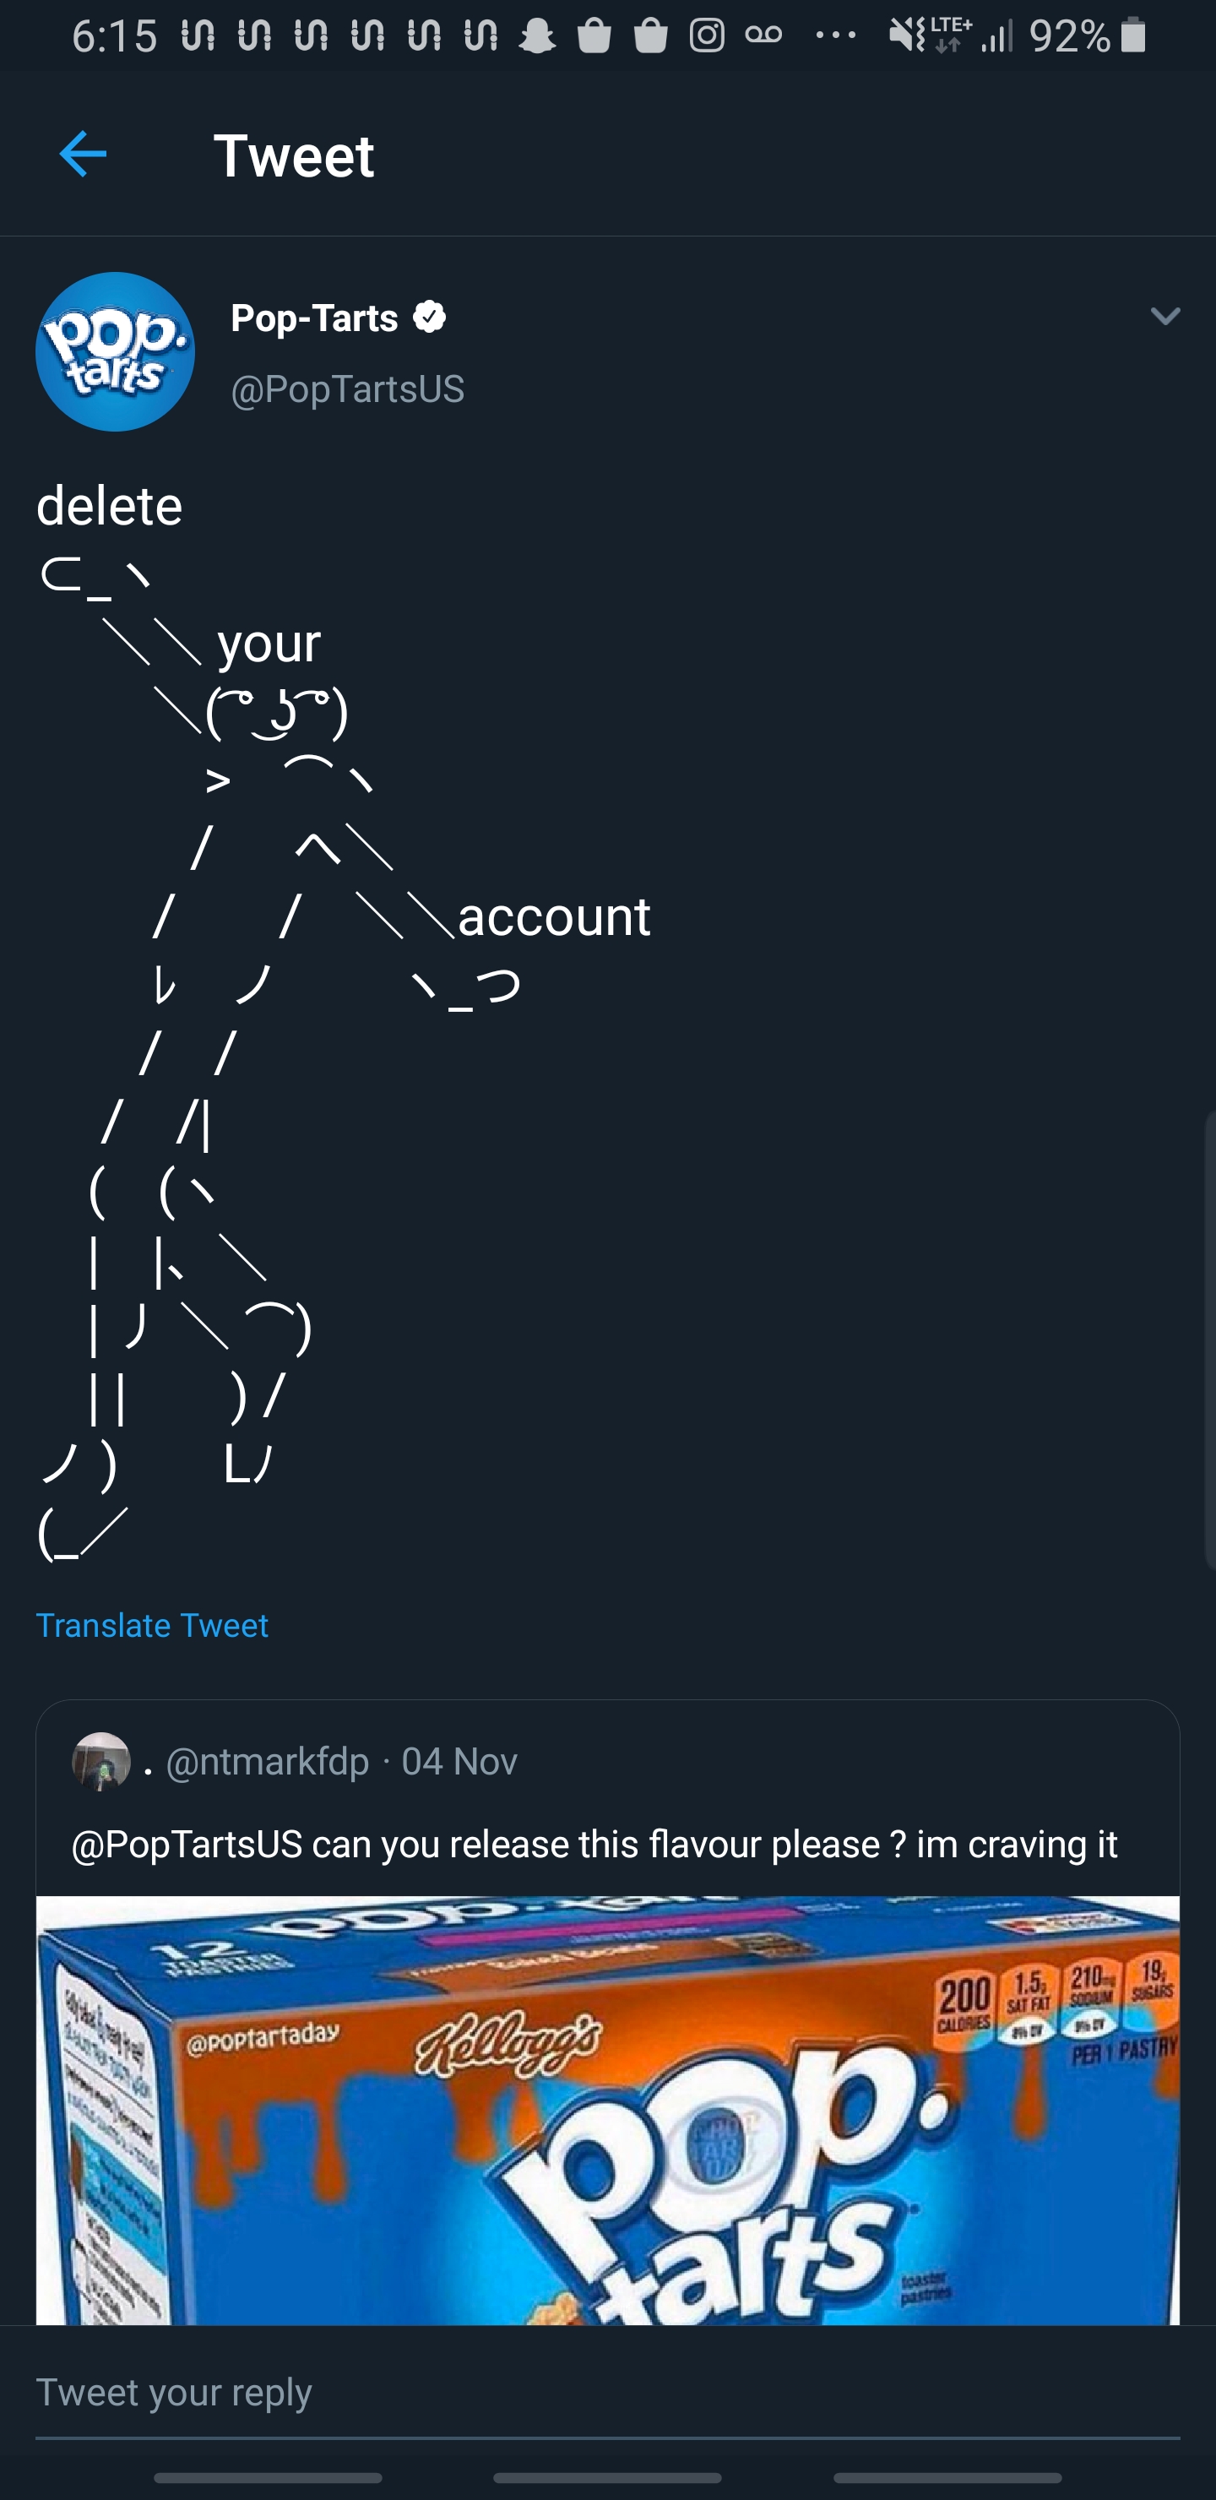Tap the muted sound status icon

point(908,37)
